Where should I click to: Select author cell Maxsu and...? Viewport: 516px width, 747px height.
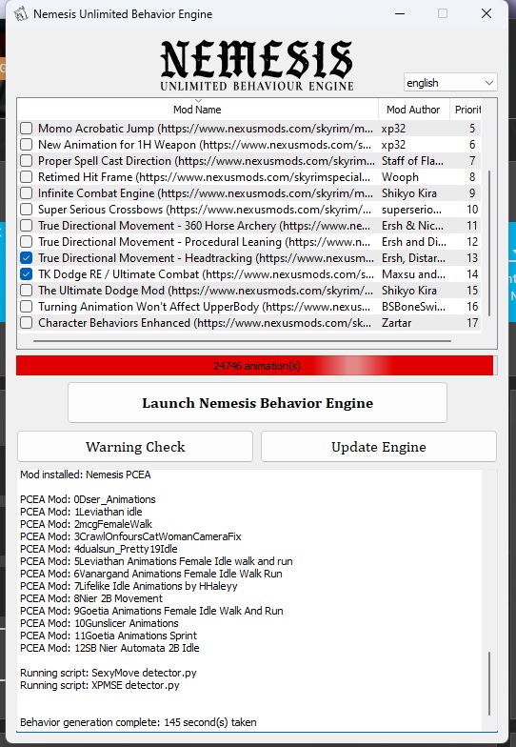coord(413,274)
